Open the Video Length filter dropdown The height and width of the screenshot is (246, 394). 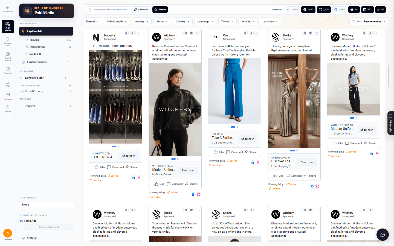(x=117, y=22)
